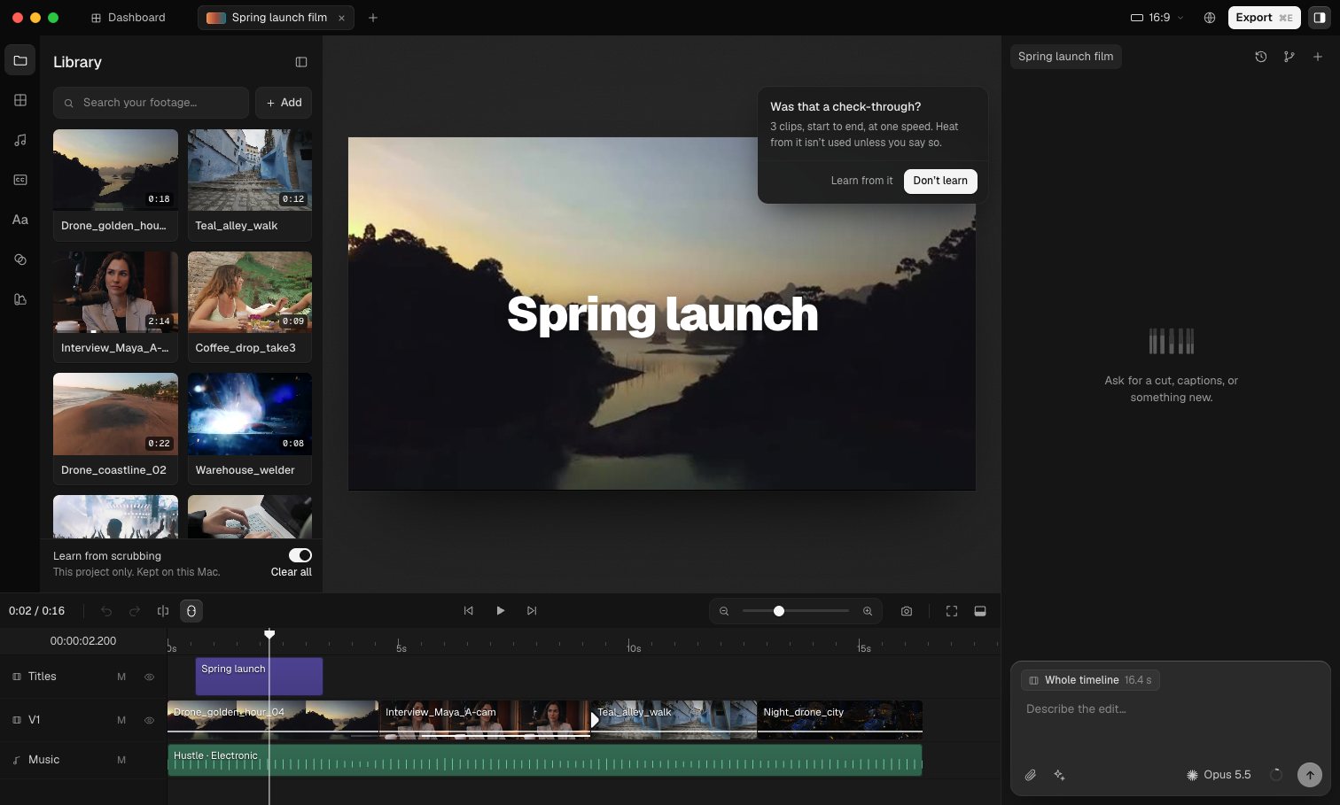Switch to the Dashboard tab
The image size is (1340, 805).
point(129,18)
